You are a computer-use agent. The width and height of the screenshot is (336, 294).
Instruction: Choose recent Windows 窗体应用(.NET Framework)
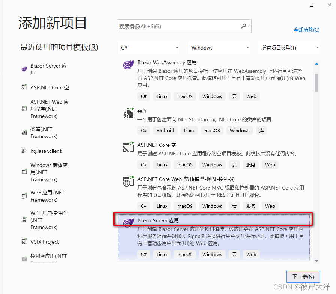click(x=49, y=172)
